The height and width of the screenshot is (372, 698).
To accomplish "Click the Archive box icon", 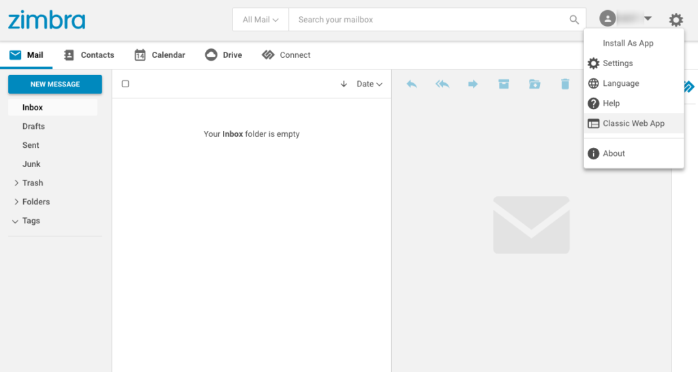I will pos(504,84).
